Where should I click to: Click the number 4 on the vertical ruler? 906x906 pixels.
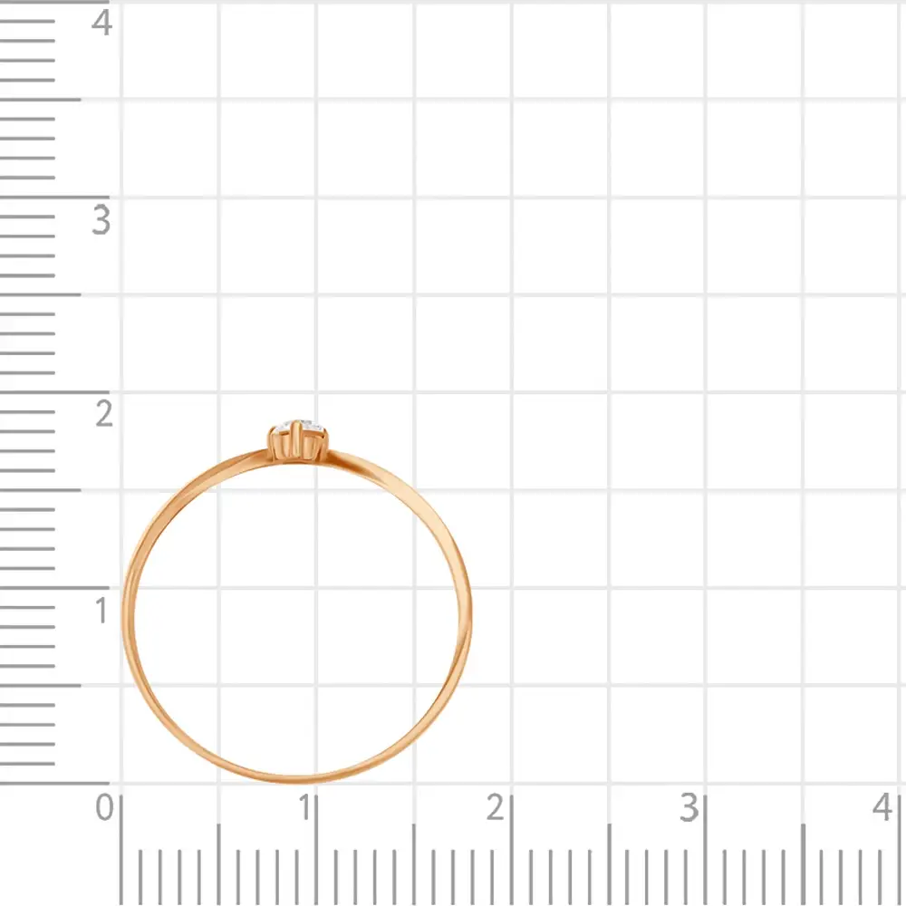click(101, 24)
